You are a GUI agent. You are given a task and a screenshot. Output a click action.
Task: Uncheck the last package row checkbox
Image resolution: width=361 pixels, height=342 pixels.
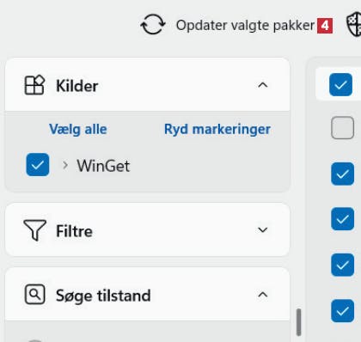click(x=342, y=310)
